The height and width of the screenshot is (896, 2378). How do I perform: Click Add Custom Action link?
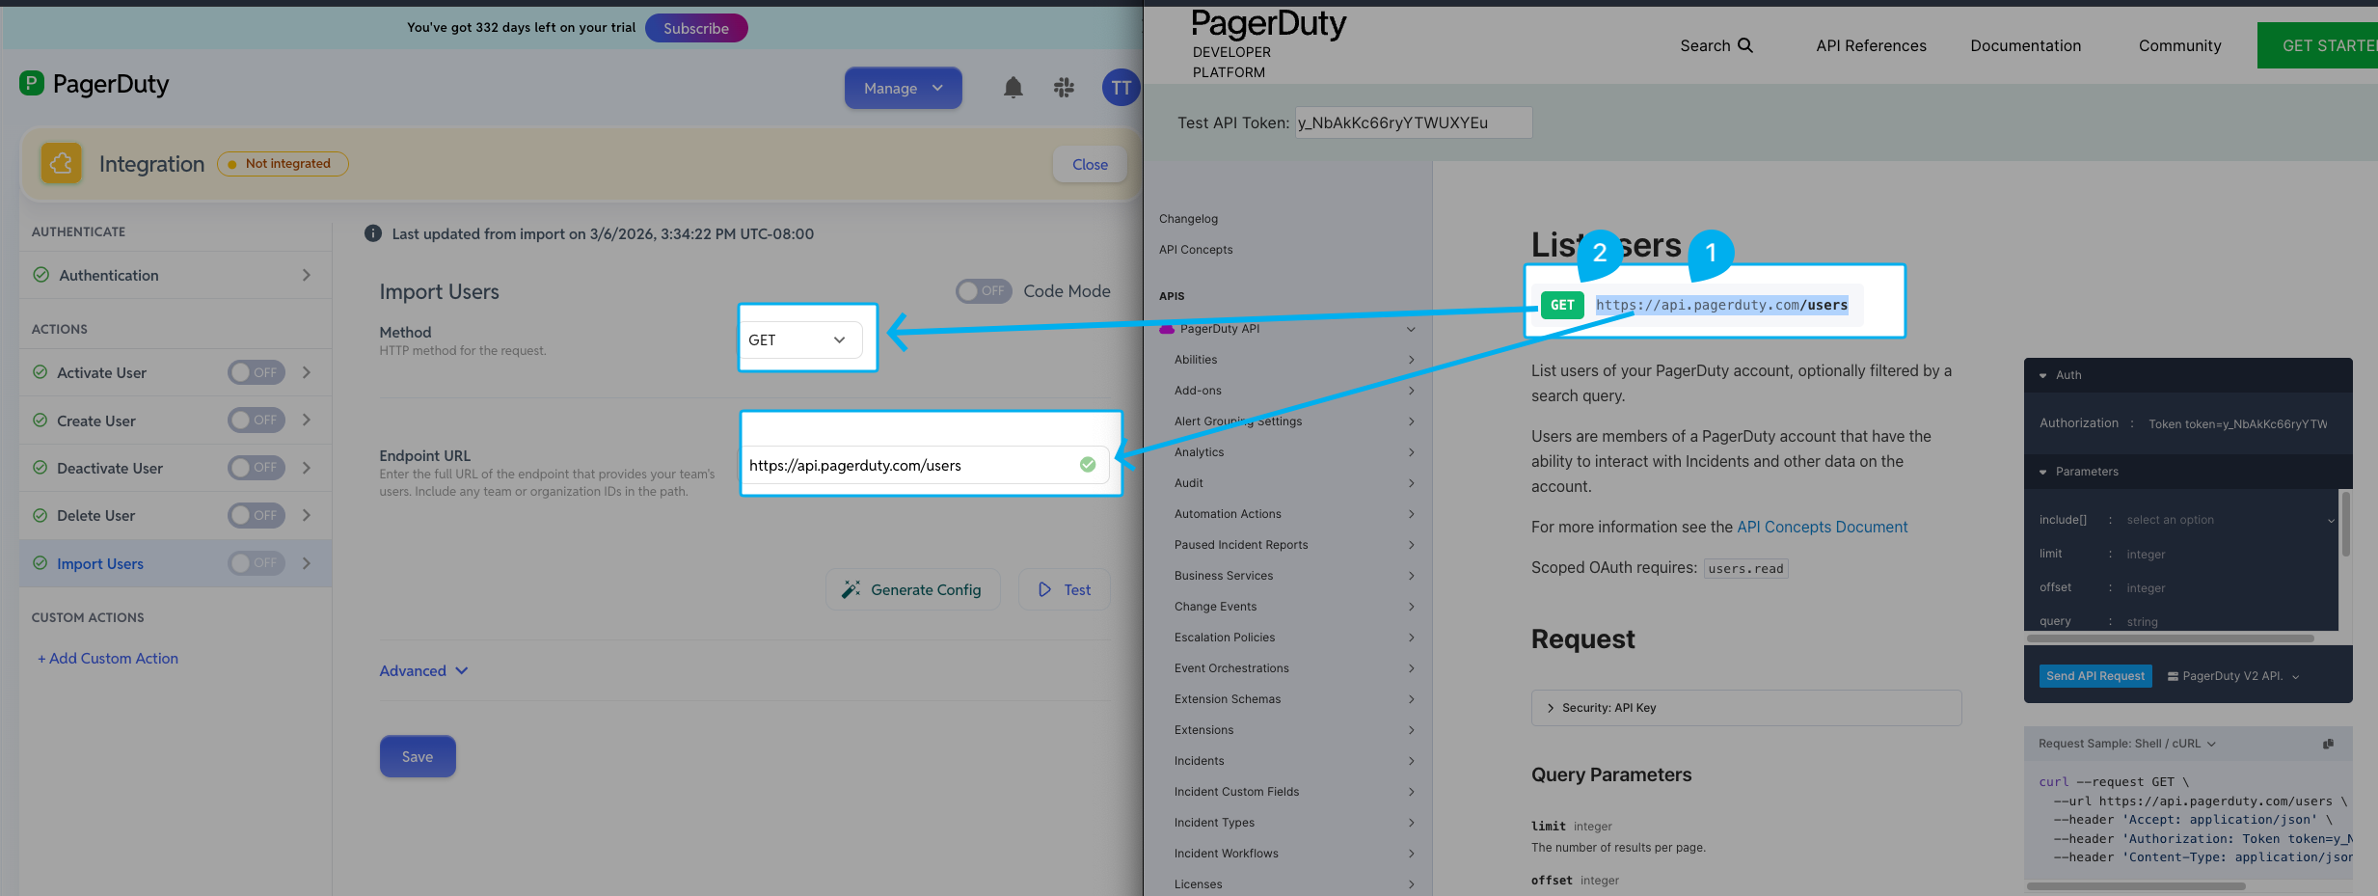(108, 658)
